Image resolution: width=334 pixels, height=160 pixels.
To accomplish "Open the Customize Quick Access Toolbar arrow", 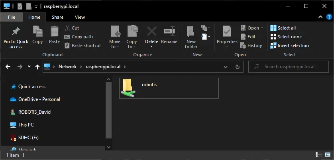I will pos(36,7).
